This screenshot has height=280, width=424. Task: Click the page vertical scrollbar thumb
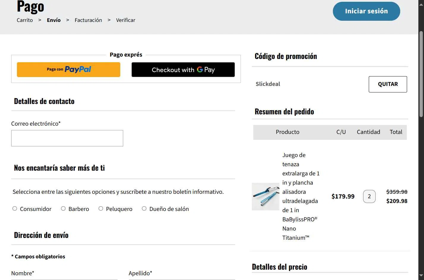point(421,74)
